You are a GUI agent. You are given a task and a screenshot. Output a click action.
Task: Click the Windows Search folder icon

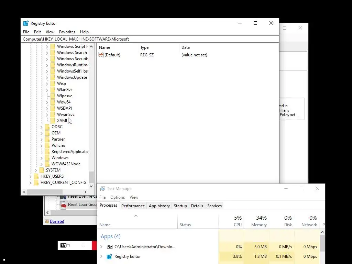coord(53,53)
